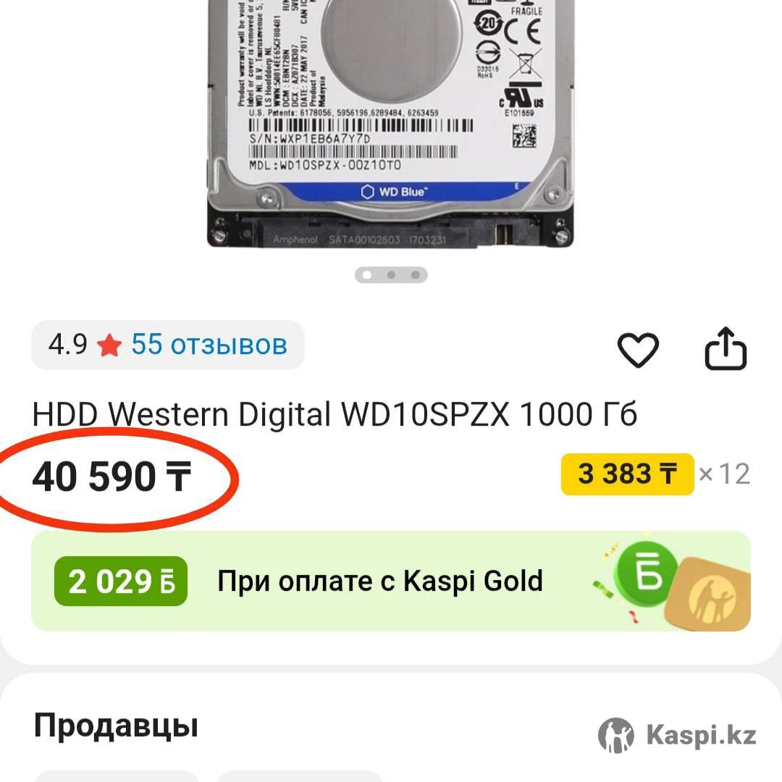Image resolution: width=782 pixels, height=782 pixels.
Task: Switch to the second image carousel dot
Action: pos(391,275)
